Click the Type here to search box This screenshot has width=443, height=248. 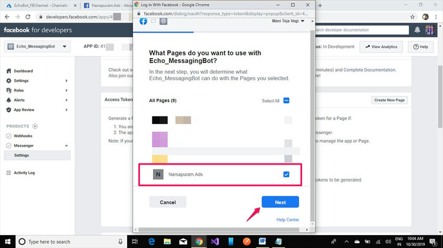71,242
